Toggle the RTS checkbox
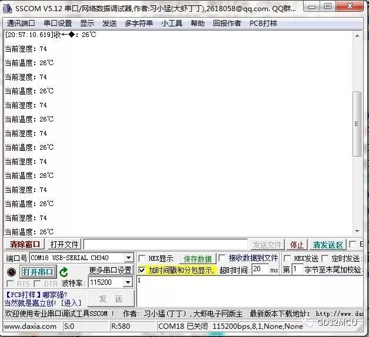 [x=10, y=284]
